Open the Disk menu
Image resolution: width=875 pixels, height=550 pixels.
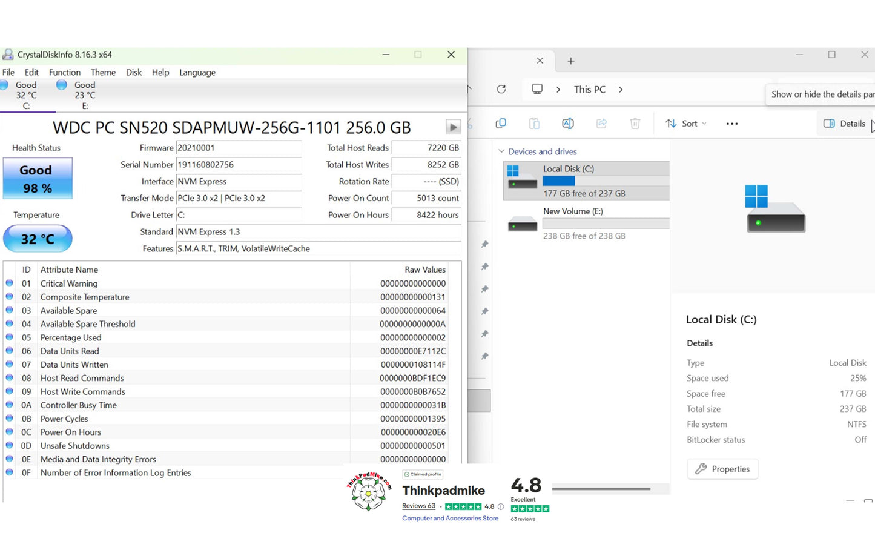click(x=134, y=72)
